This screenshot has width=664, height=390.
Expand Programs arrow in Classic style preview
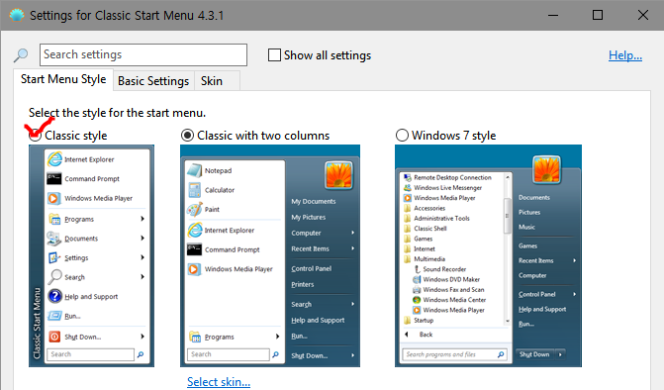(x=142, y=219)
